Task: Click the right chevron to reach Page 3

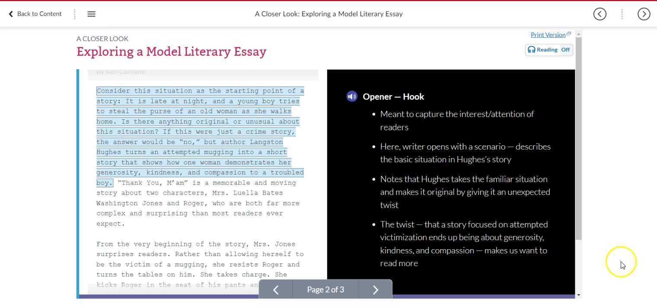Action: pyautogui.click(x=375, y=289)
